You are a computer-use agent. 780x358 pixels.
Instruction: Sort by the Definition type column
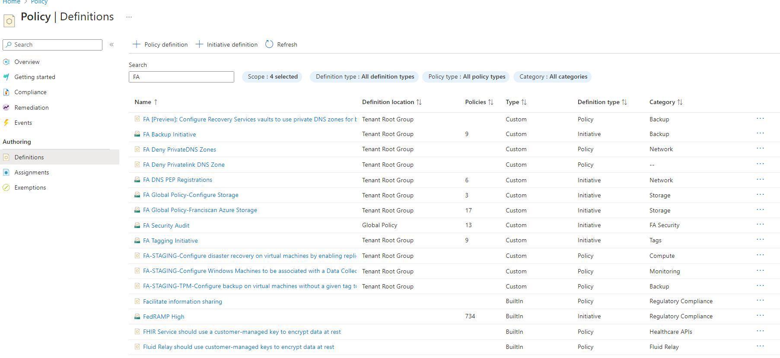pos(602,102)
